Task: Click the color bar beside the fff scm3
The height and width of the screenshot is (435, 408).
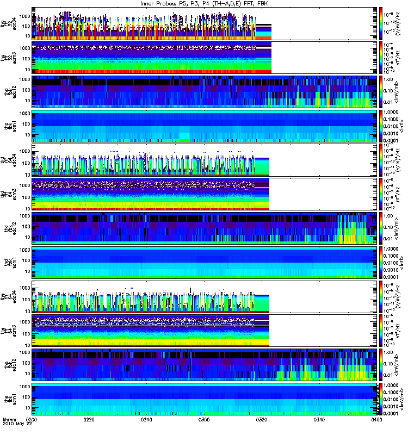Action: point(381,331)
